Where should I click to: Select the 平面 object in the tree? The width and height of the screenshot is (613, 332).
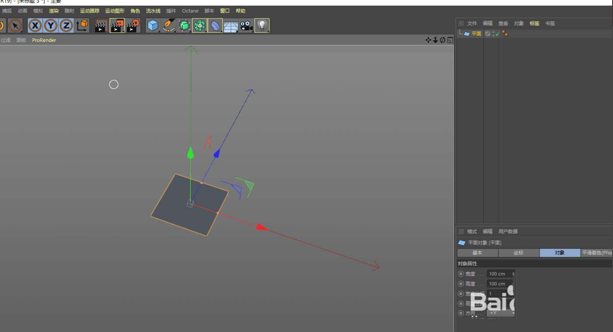(476, 34)
